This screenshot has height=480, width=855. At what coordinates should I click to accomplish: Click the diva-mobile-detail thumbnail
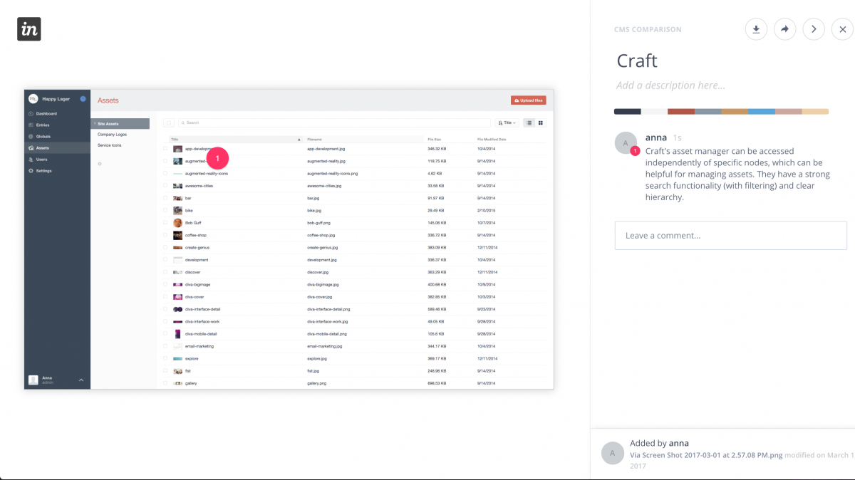click(x=178, y=334)
